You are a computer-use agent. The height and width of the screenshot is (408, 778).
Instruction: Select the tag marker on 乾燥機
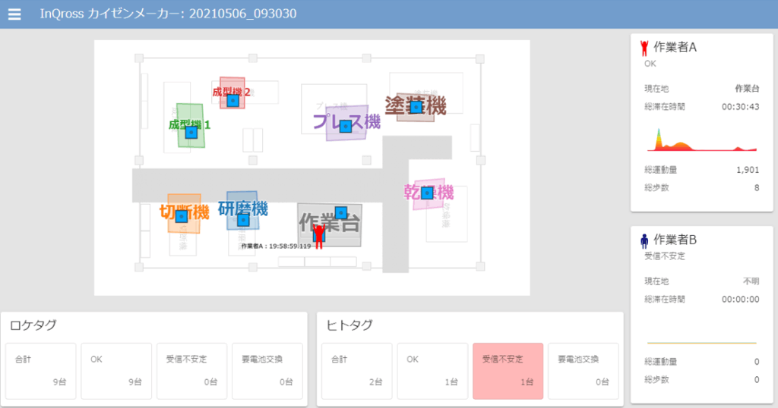tap(427, 193)
